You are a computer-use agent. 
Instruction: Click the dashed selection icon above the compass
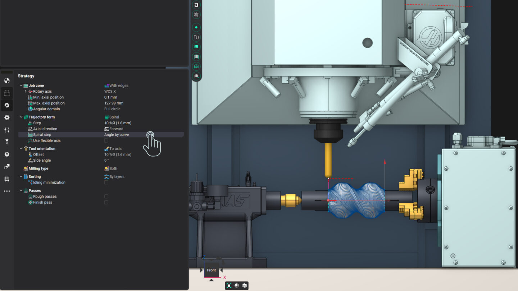[x=6, y=93]
